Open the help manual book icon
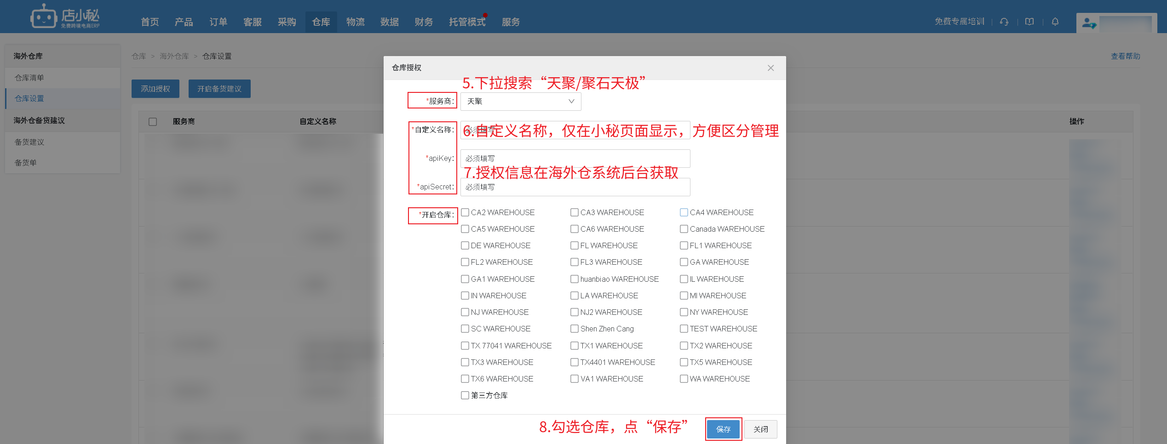The image size is (1167, 444). tap(1029, 22)
